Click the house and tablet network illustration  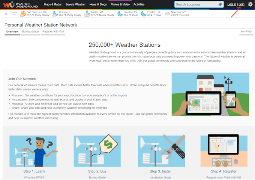pyautogui.click(x=210, y=94)
